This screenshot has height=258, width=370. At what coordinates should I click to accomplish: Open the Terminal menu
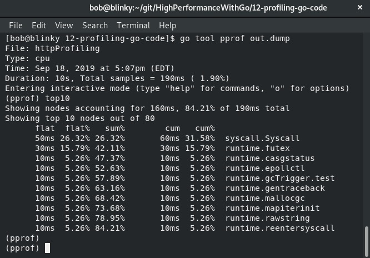click(133, 26)
